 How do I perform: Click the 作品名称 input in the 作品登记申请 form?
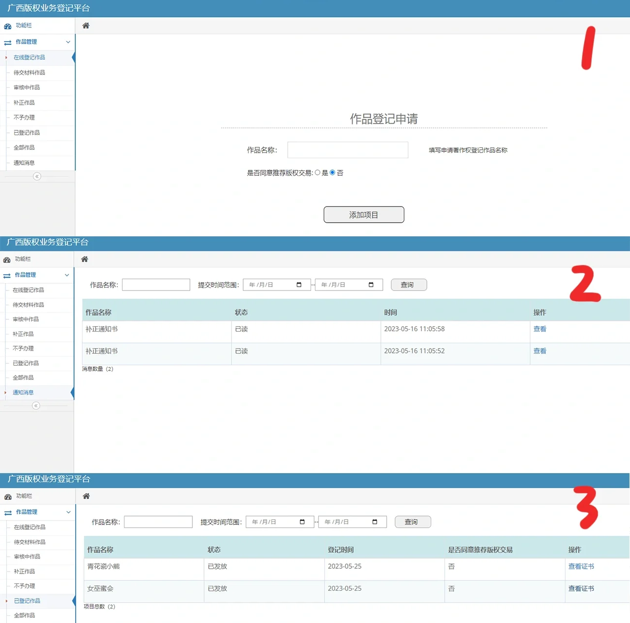[348, 150]
